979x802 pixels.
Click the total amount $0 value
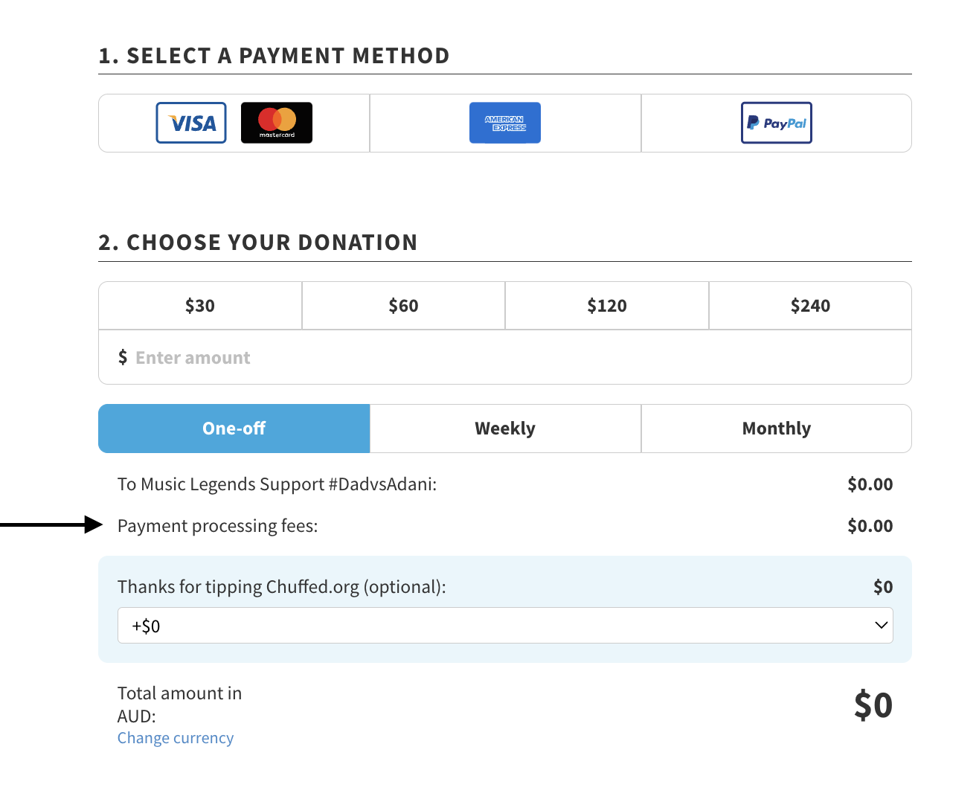(873, 705)
